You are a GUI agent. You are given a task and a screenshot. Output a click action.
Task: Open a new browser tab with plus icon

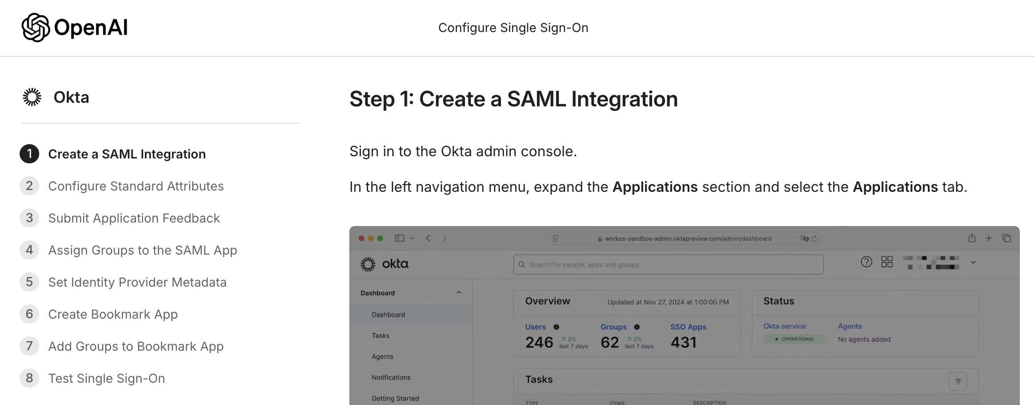click(989, 238)
